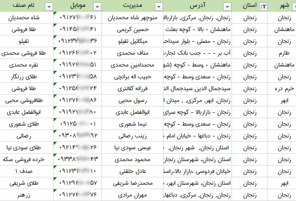
Task: Select cell خرده فروشی سکه
Action: point(27,160)
